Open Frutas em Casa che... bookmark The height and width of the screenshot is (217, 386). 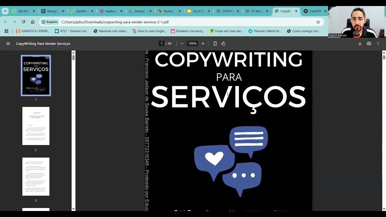226,31
